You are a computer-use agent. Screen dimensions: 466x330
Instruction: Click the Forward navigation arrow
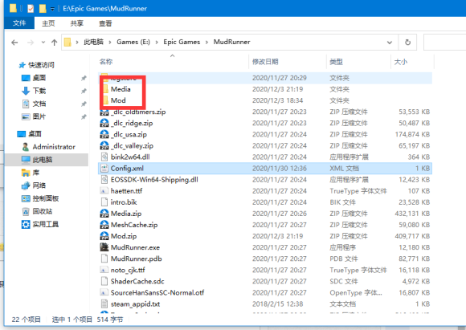31,43
